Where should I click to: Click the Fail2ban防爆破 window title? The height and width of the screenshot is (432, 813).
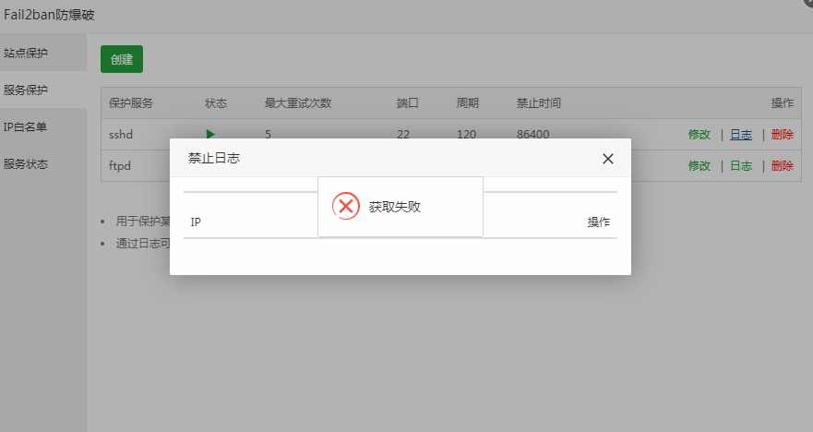[49, 15]
